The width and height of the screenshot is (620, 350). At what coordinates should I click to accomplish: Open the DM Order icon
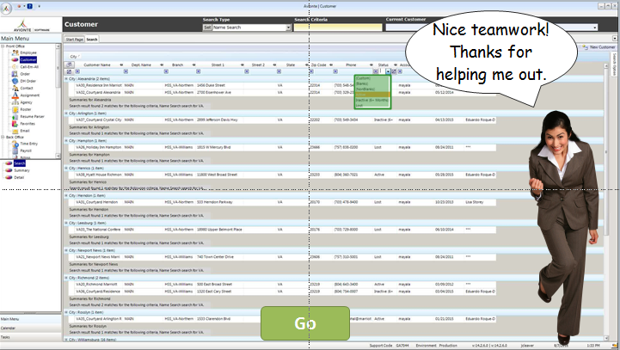click(15, 81)
